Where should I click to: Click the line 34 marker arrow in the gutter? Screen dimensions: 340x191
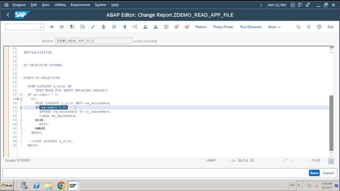(x=18, y=99)
